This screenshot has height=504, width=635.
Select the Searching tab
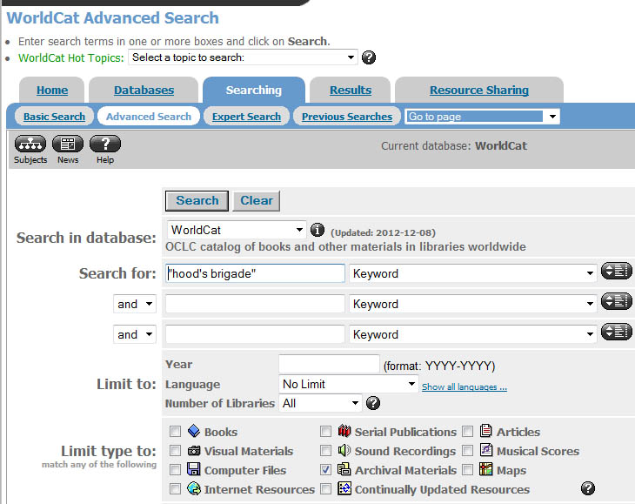tap(253, 90)
